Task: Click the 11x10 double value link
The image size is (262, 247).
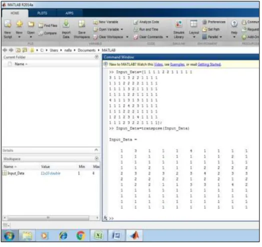Action: point(50,173)
